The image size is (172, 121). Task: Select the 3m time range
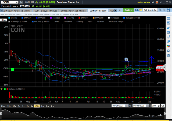[x=47, y=106]
